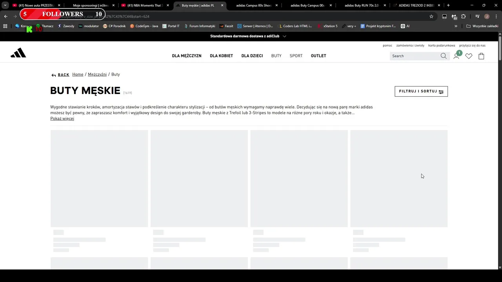Open the user account icon

pyautogui.click(x=456, y=56)
